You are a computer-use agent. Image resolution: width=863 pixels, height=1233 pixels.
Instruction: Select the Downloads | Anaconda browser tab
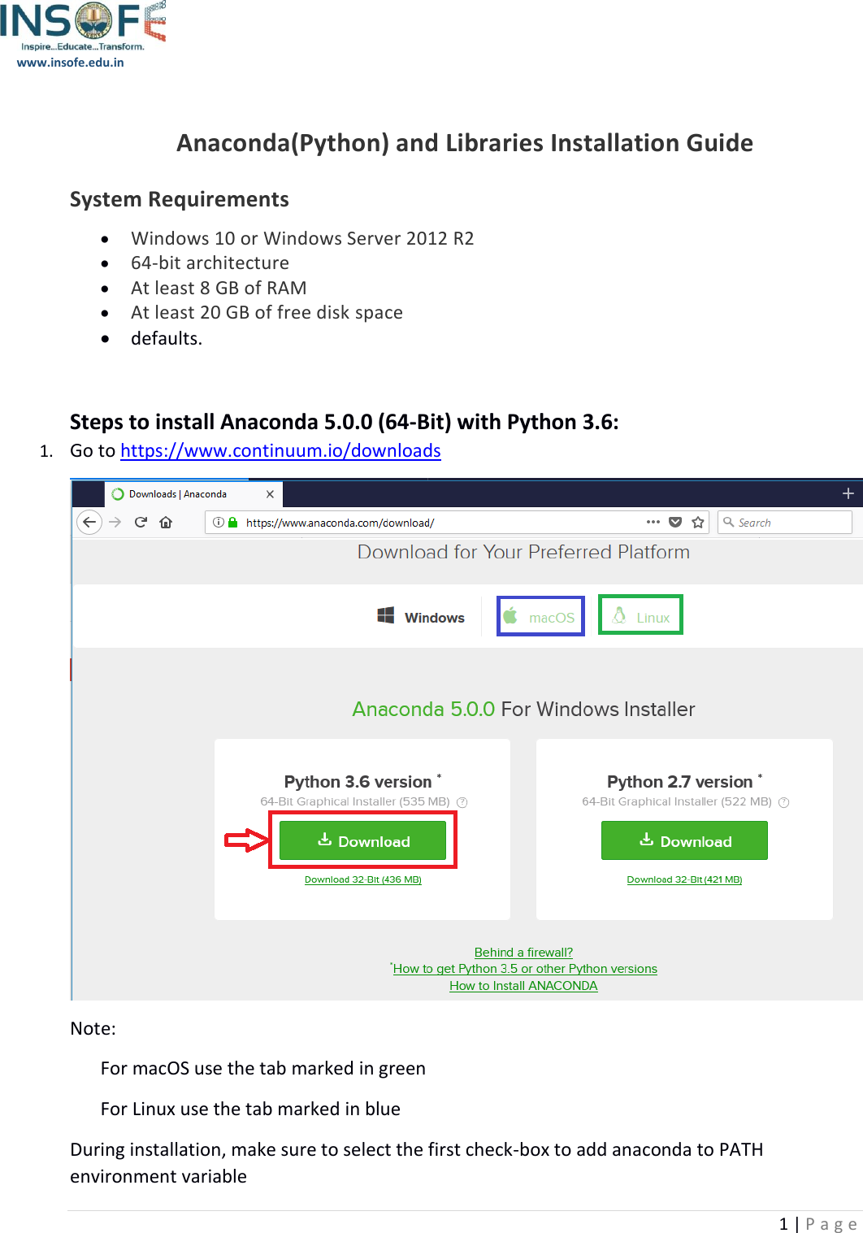[193, 494]
